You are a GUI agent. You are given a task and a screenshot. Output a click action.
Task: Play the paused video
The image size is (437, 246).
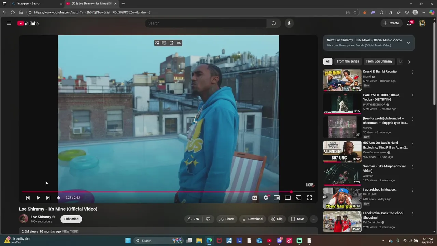[38, 197]
